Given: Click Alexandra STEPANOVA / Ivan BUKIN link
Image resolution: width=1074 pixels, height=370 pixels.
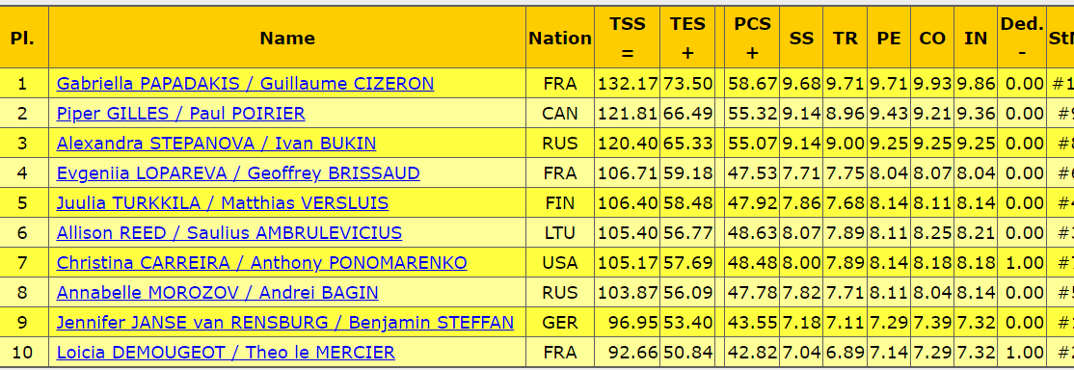Looking at the screenshot, I should tap(217, 144).
